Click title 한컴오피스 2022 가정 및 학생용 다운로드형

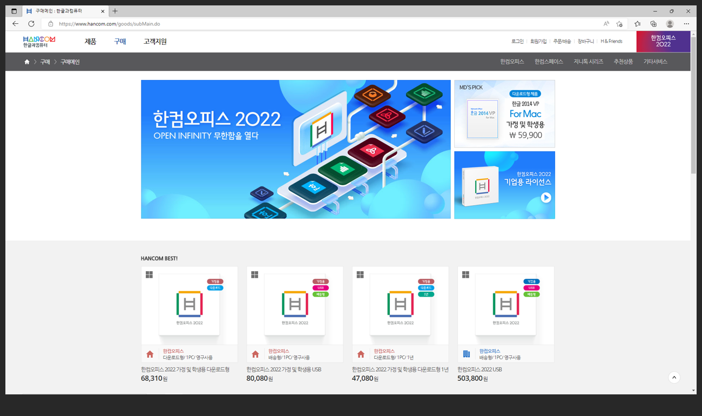[185, 370]
